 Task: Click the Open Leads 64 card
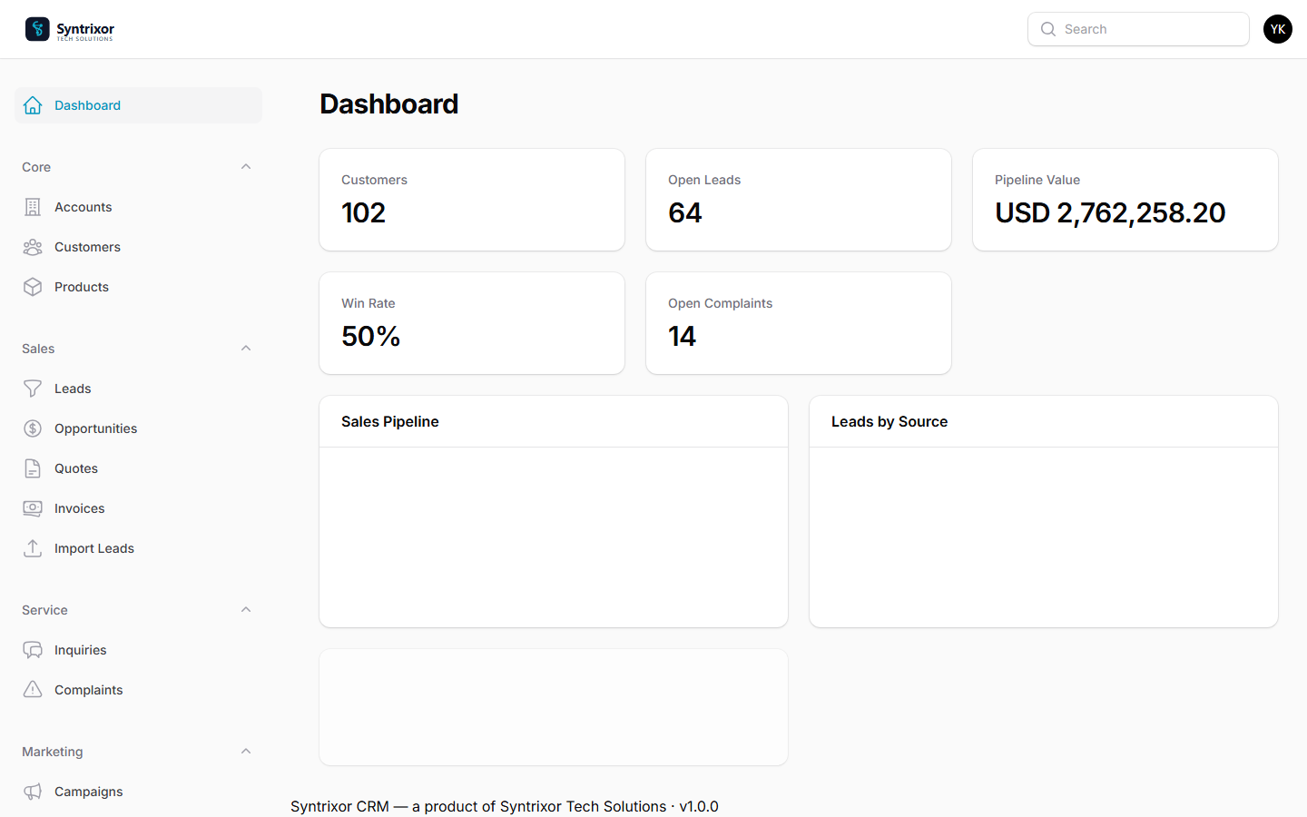799,200
